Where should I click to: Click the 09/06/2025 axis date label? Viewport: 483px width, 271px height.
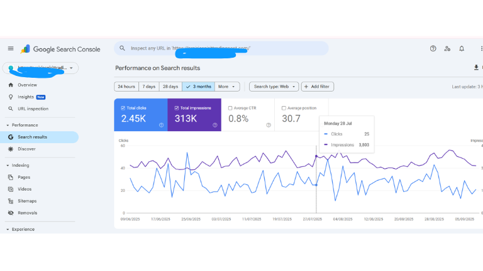pyautogui.click(x=130, y=220)
